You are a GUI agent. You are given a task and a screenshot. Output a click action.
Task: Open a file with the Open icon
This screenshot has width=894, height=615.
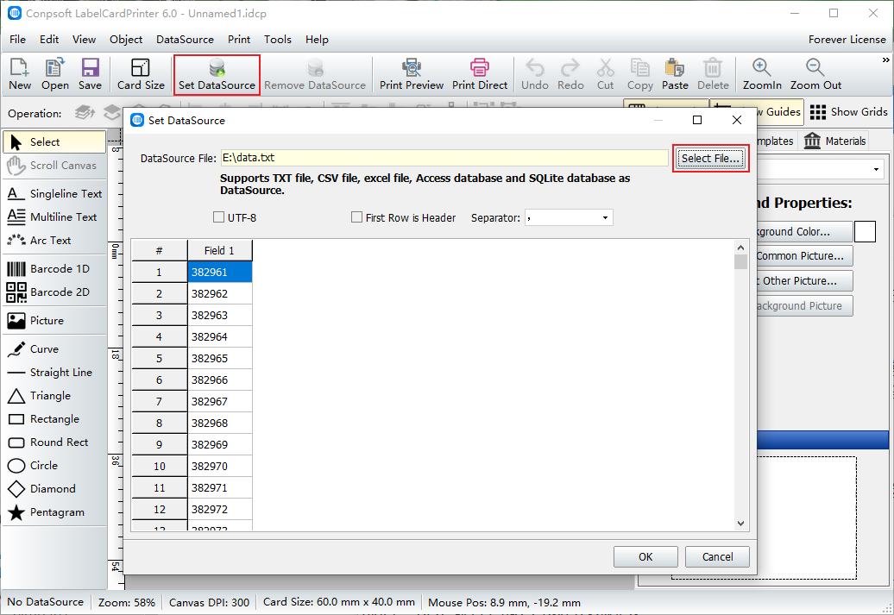coord(54,74)
